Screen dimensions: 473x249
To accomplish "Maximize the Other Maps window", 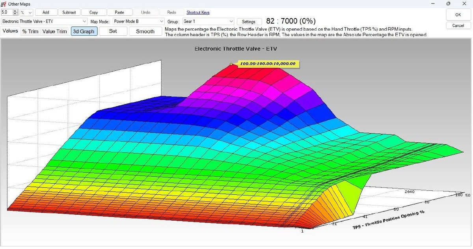I will coord(448,4).
